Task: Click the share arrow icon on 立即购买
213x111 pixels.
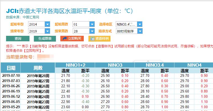Action: pyautogui.click(x=65, y=39)
